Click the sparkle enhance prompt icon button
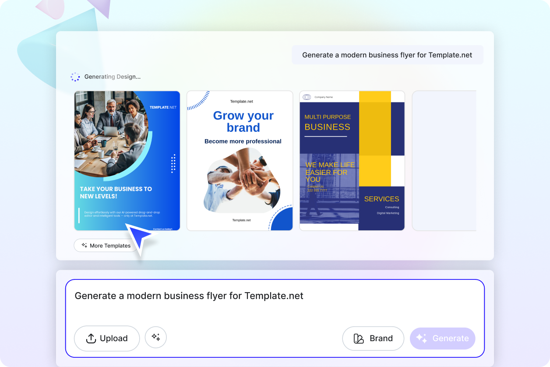 (155, 337)
